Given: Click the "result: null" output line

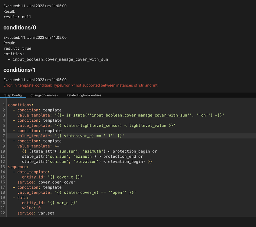Looking at the screenshot, I should pos(17,17).
